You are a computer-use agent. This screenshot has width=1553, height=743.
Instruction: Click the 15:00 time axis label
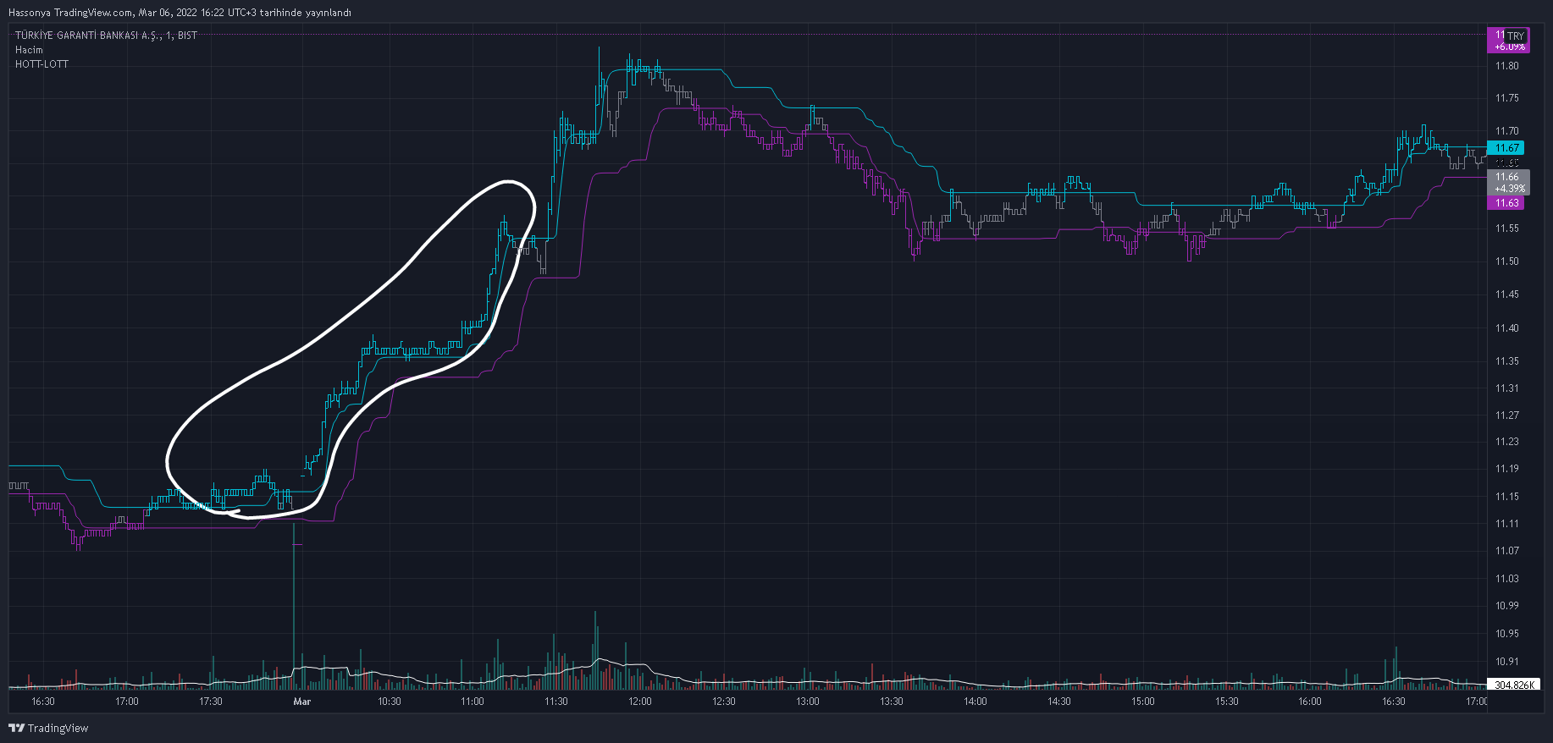point(1143,702)
